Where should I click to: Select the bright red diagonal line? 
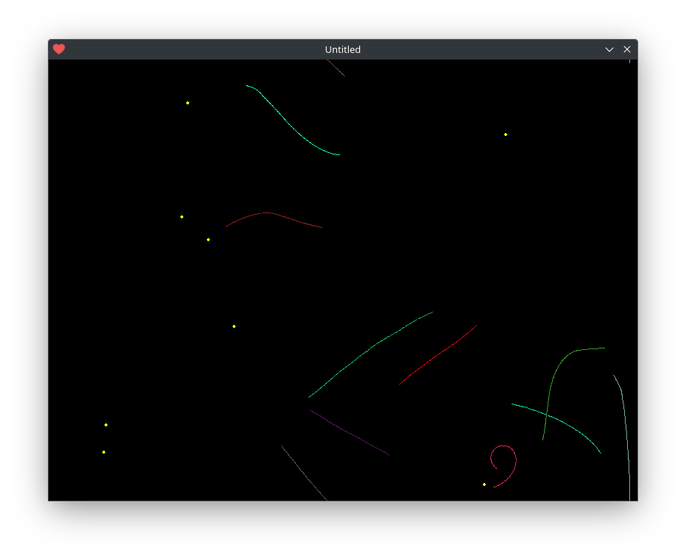(438, 356)
